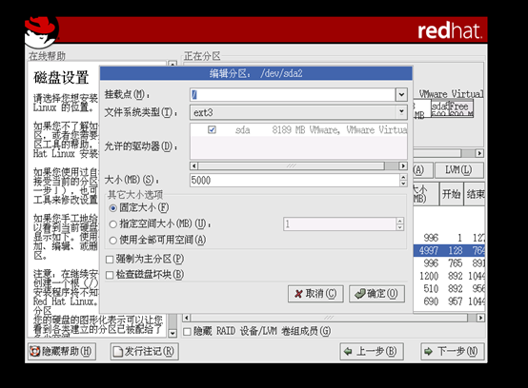
Task: Click the Red Hat shadowman logo
Action: coord(42,32)
